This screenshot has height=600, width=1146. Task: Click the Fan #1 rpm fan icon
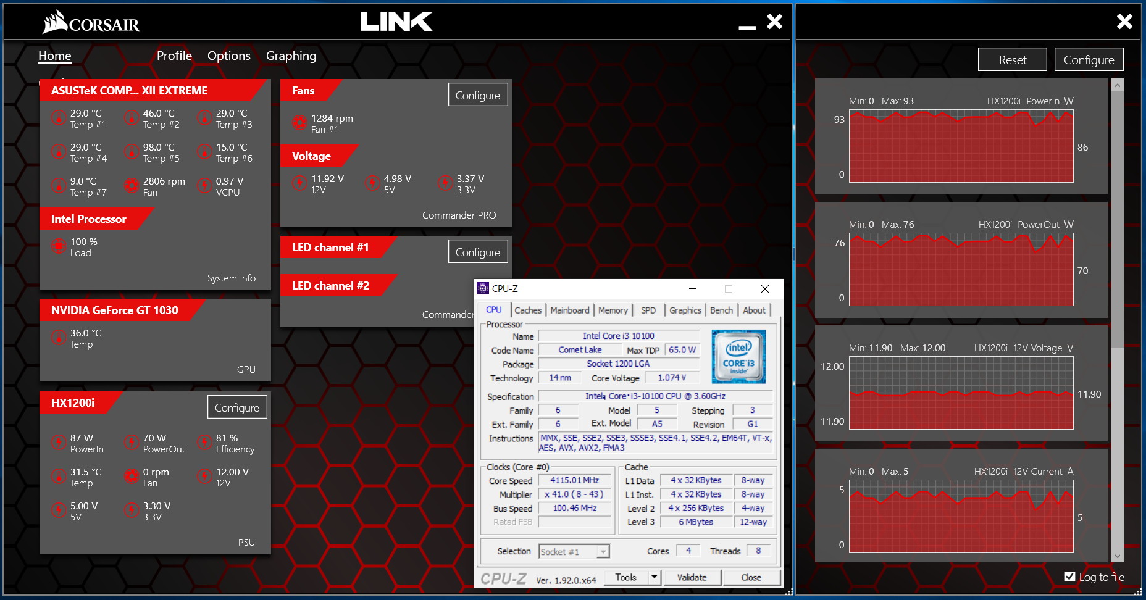tap(299, 123)
